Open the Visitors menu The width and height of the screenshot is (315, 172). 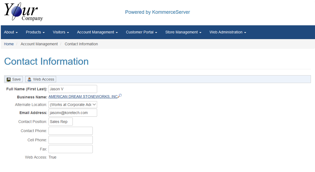61,32
